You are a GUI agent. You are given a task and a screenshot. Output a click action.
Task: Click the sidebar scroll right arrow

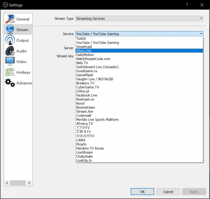29,183
